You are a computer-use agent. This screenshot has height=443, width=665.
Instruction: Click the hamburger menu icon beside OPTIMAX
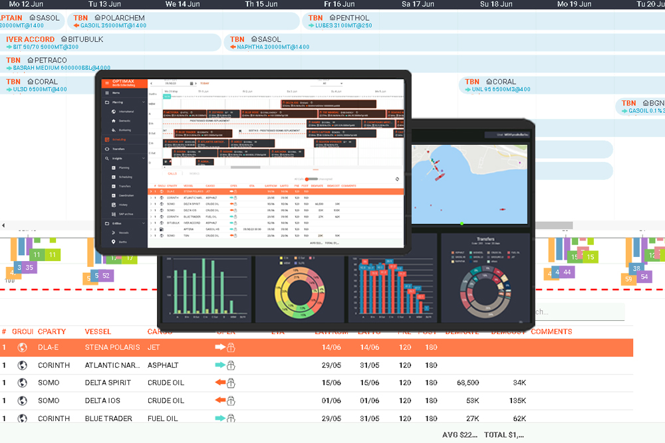[x=106, y=84]
